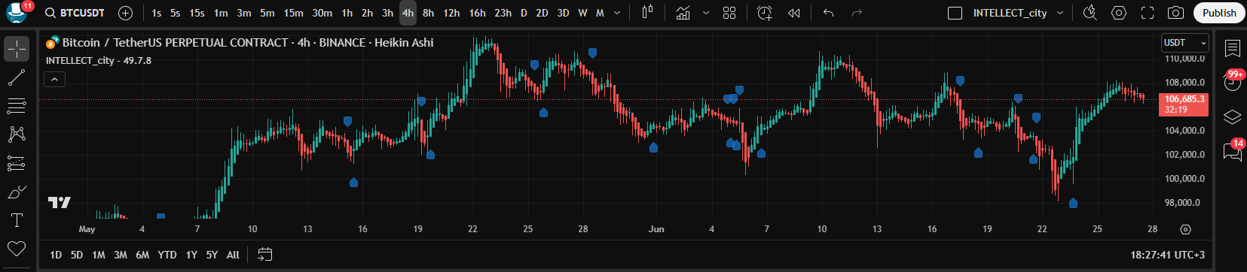Click the Publish button
Screen dimensions: 1247x272
[x=1219, y=13]
